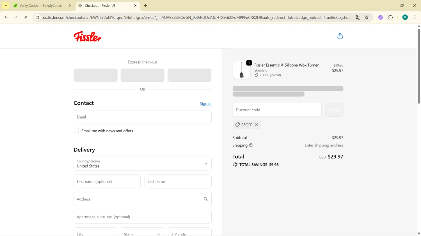Close the Checkout Fissler US tab
This screenshot has height=236, width=421.
(x=135, y=6)
